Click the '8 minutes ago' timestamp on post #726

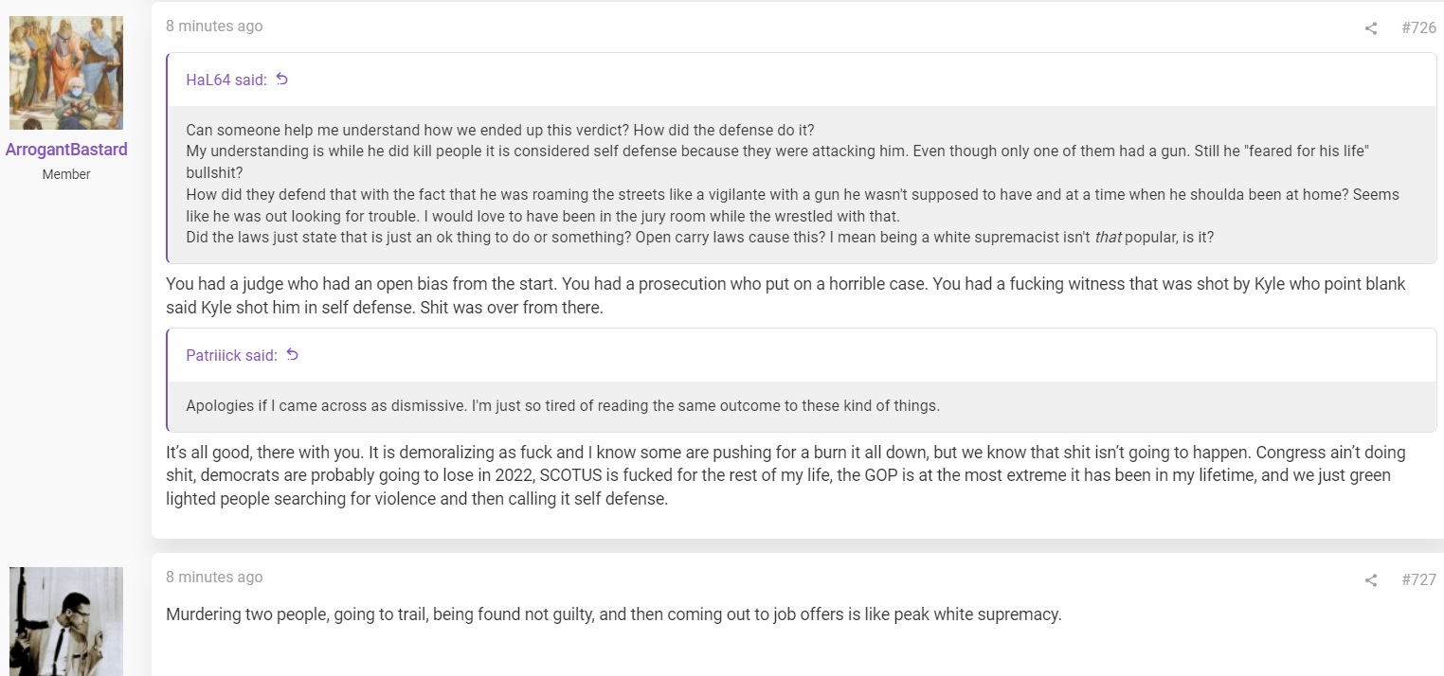click(214, 27)
